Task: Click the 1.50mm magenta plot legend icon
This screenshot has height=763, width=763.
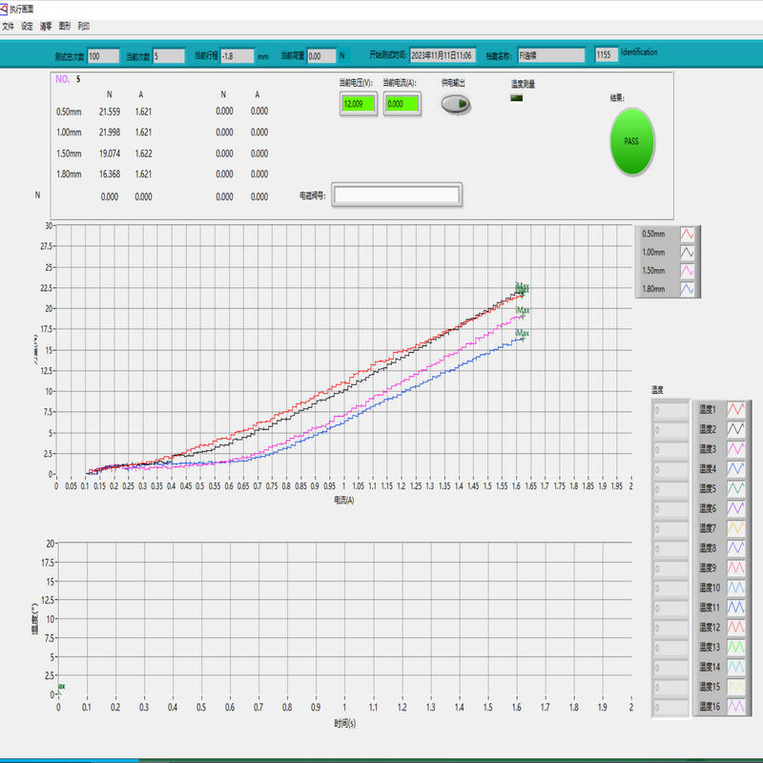Action: [x=687, y=271]
